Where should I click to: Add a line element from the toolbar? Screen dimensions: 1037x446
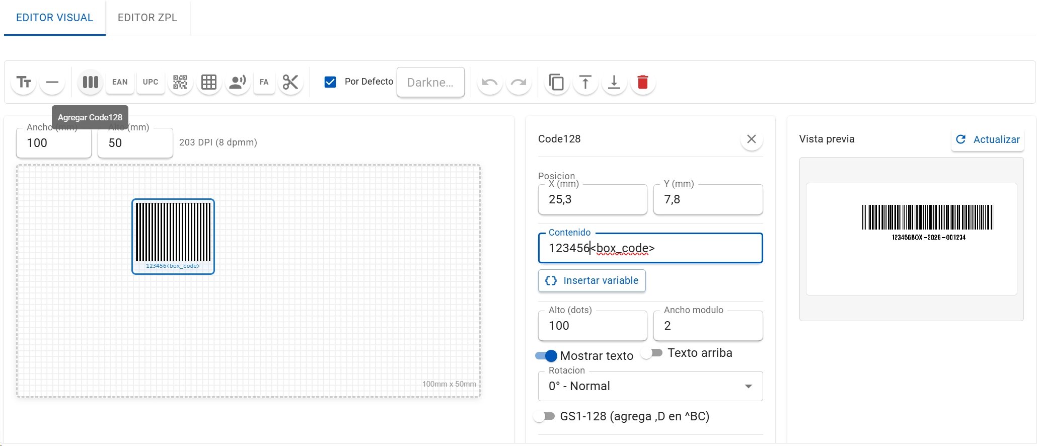pos(52,82)
